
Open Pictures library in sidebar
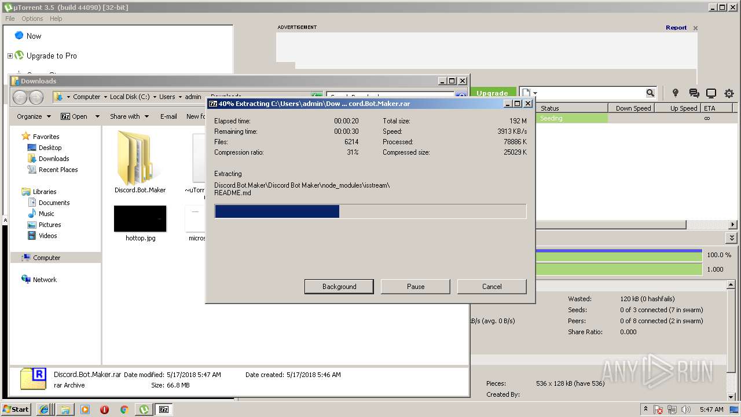[x=50, y=225]
